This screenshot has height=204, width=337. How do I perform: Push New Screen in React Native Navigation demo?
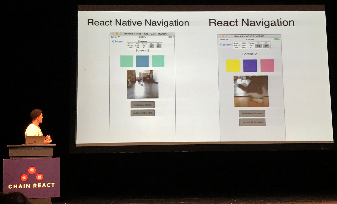143,105
